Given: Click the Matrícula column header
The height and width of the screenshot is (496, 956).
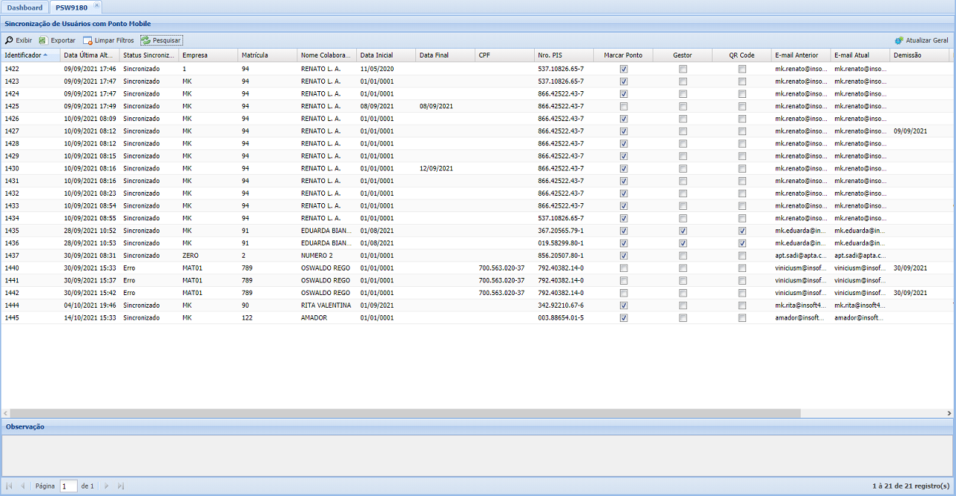Looking at the screenshot, I should click(x=267, y=55).
